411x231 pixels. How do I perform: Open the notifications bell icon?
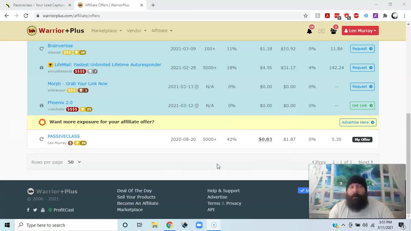click(x=309, y=31)
